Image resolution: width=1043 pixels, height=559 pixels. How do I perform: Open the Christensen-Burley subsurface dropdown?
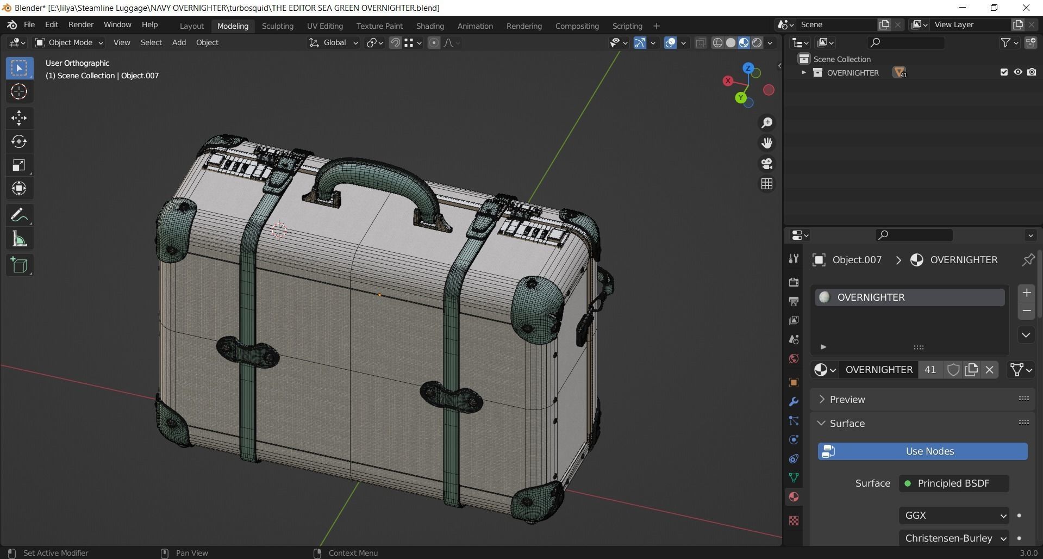(954, 538)
